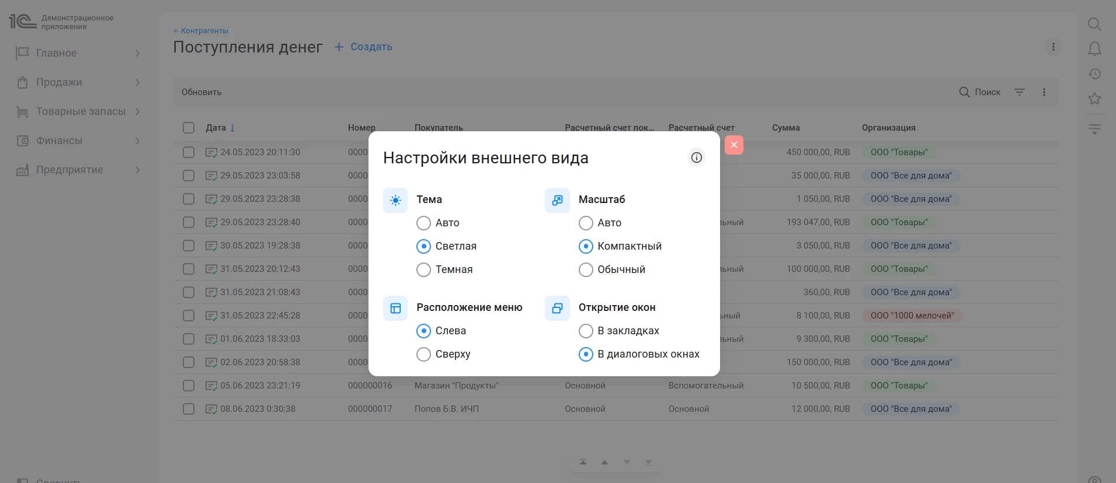Sort by the Организация column header
The image size is (1116, 483).
tap(889, 128)
